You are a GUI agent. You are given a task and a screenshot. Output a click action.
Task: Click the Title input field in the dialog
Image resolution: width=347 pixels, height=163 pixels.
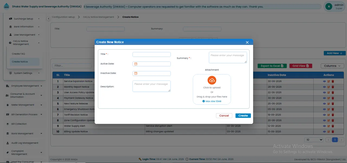pyautogui.click(x=152, y=54)
